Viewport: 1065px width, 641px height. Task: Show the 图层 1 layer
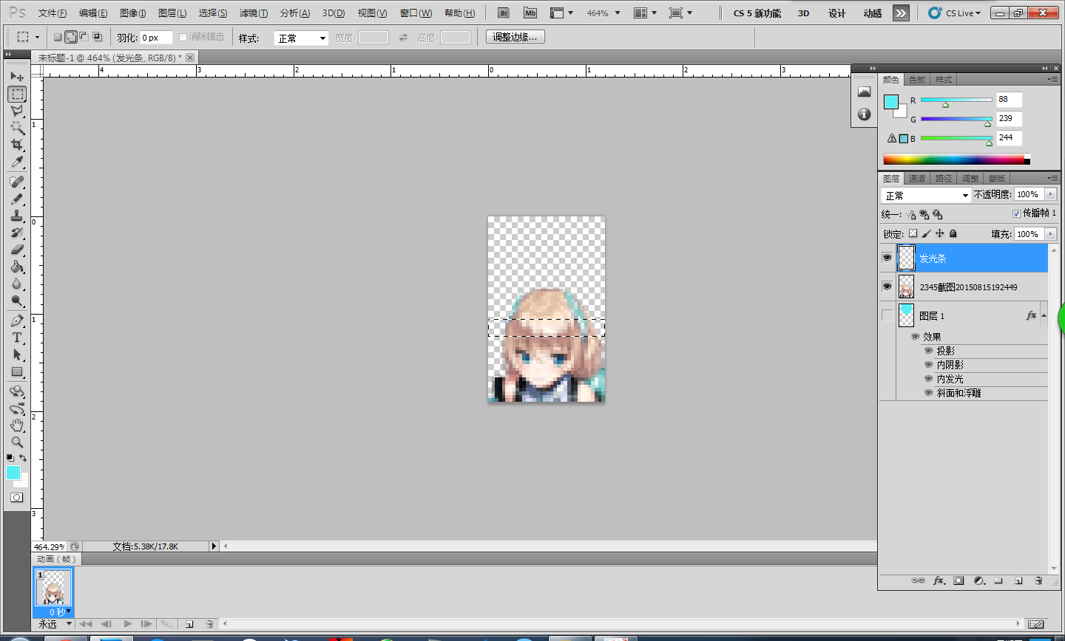click(x=887, y=315)
